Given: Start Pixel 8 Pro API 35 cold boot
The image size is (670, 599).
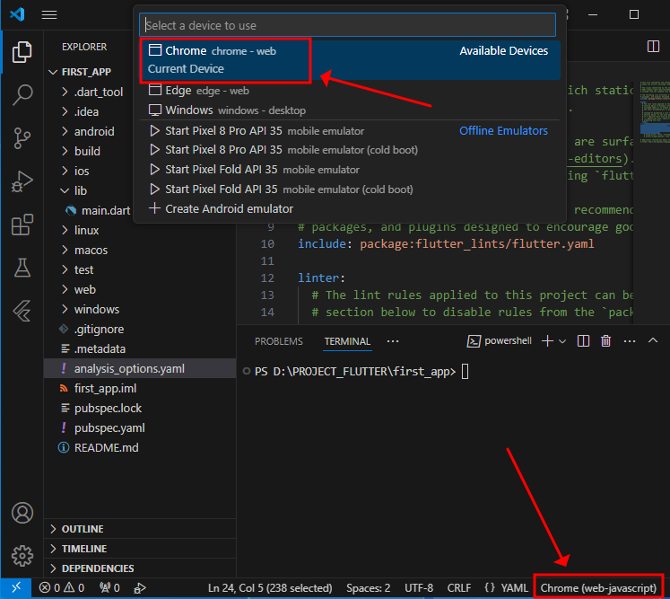Looking at the screenshot, I should coord(350,150).
